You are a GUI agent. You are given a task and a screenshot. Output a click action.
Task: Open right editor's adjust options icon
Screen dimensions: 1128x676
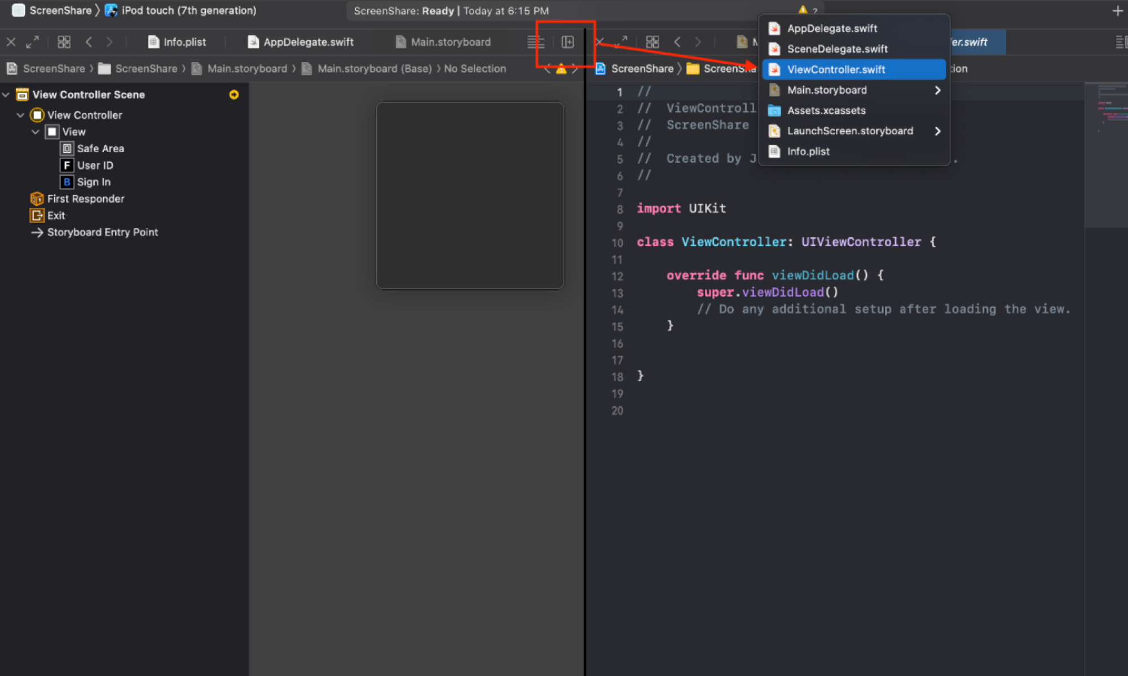pyautogui.click(x=1121, y=42)
